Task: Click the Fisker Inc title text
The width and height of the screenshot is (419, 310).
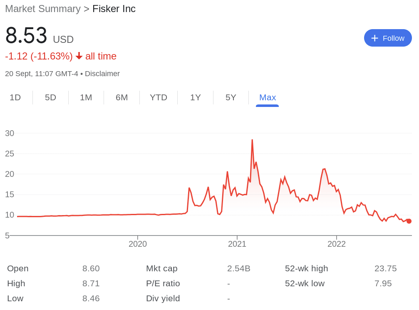Action: click(114, 9)
